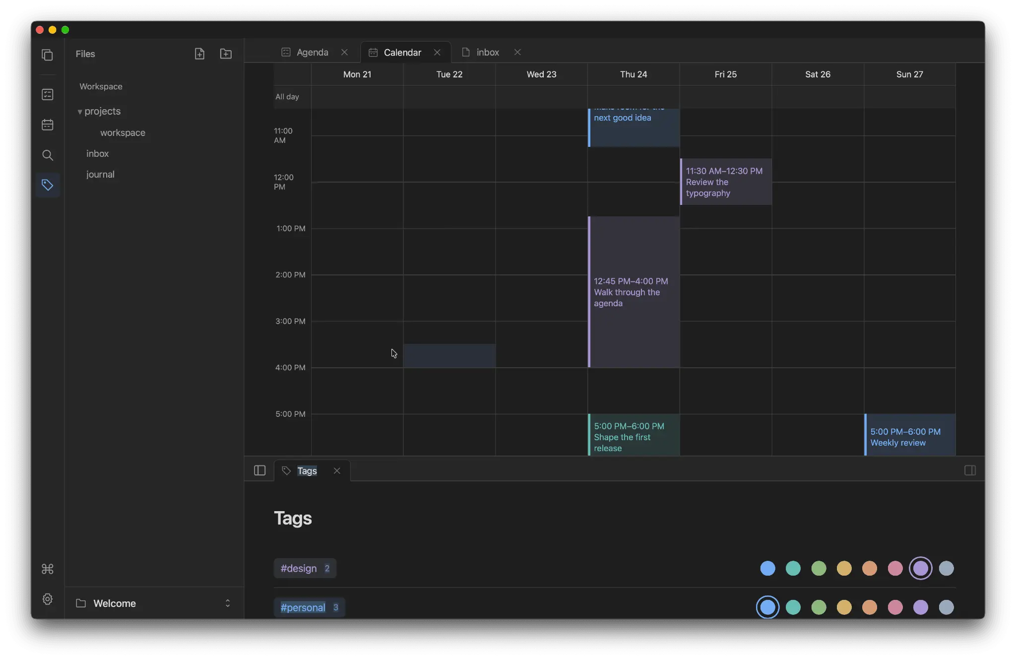Open the #design tag

(305, 568)
